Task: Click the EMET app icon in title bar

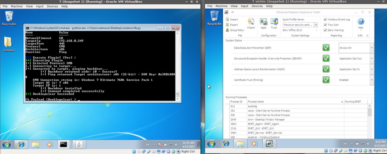Action: pos(226,12)
